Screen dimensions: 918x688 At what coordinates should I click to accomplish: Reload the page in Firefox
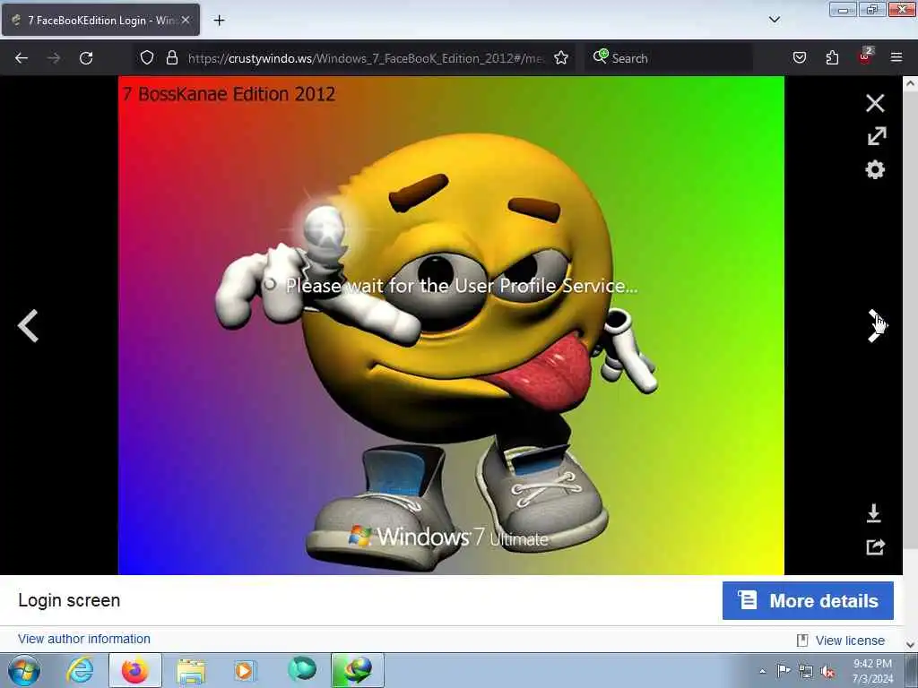(86, 58)
